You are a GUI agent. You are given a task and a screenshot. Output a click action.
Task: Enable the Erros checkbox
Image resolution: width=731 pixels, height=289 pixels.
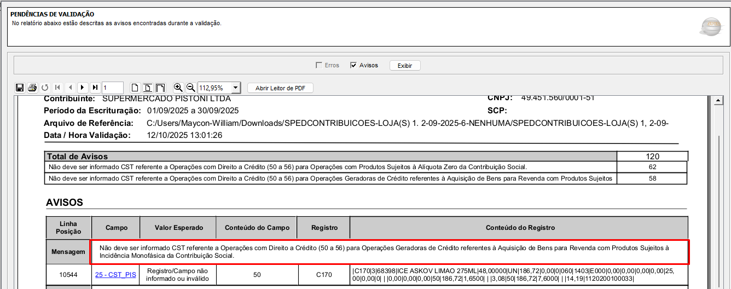pyautogui.click(x=319, y=65)
